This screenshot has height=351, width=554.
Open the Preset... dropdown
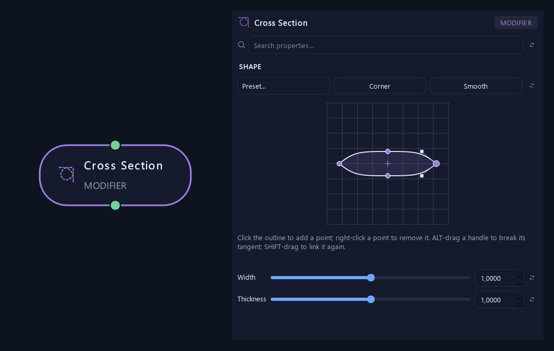[284, 86]
